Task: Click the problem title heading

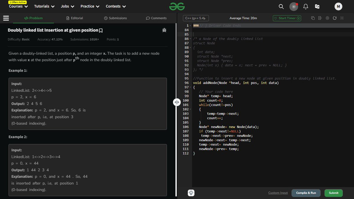Action: pyautogui.click(x=53, y=30)
